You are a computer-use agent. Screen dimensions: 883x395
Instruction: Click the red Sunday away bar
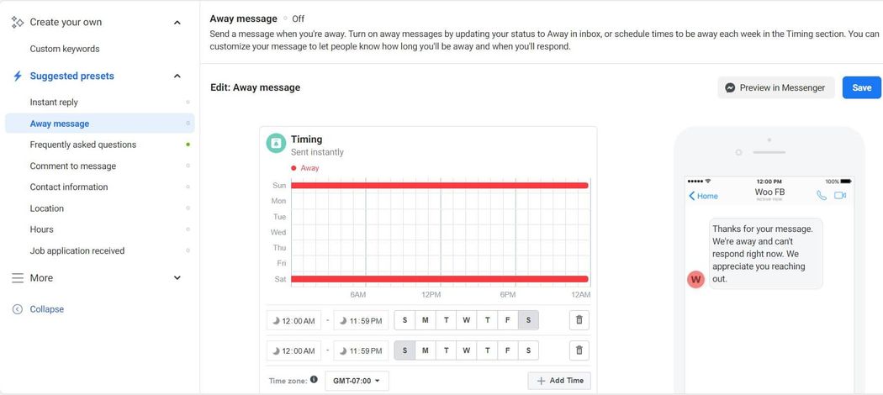[x=439, y=185]
